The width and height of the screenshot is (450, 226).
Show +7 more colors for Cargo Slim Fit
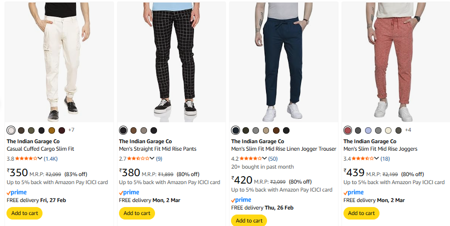coord(71,130)
